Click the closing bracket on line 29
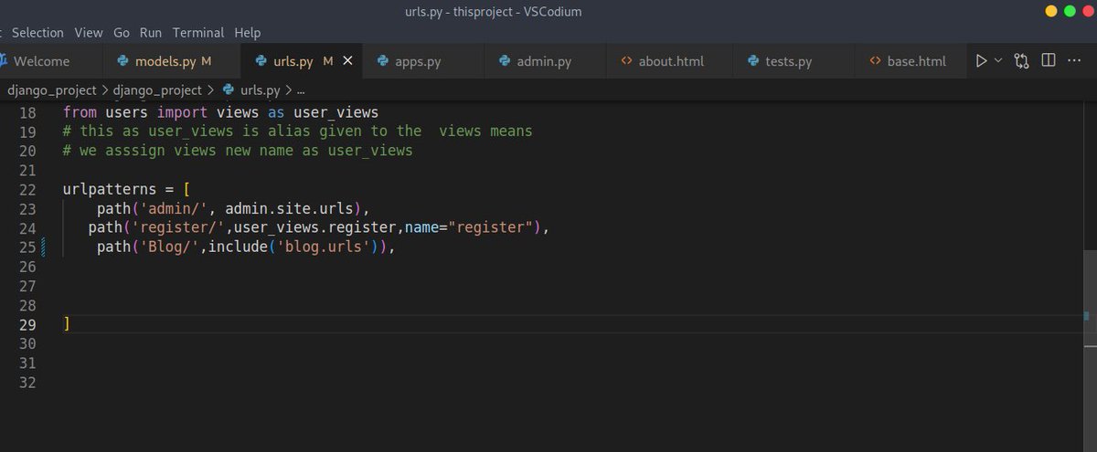The width and height of the screenshot is (1097, 452). [x=67, y=324]
